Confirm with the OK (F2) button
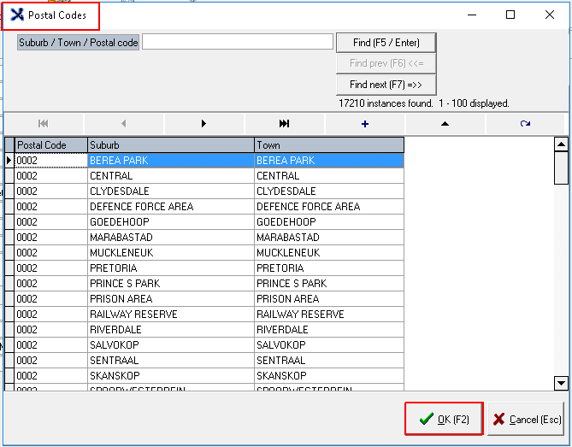The height and width of the screenshot is (447, 572). click(444, 420)
